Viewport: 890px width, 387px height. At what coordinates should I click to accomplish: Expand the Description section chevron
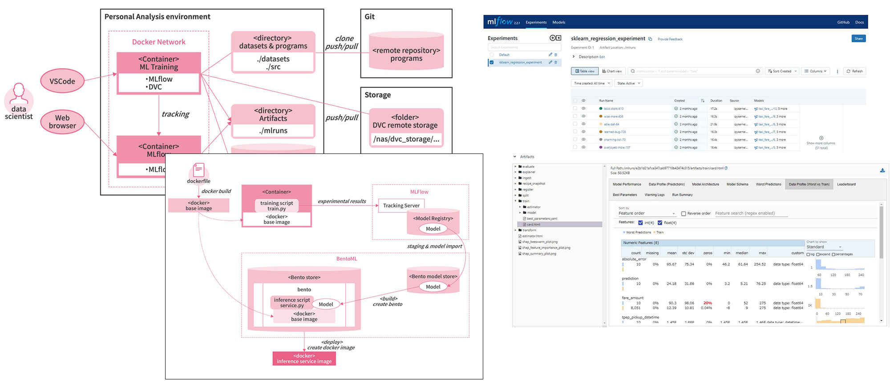(x=574, y=56)
